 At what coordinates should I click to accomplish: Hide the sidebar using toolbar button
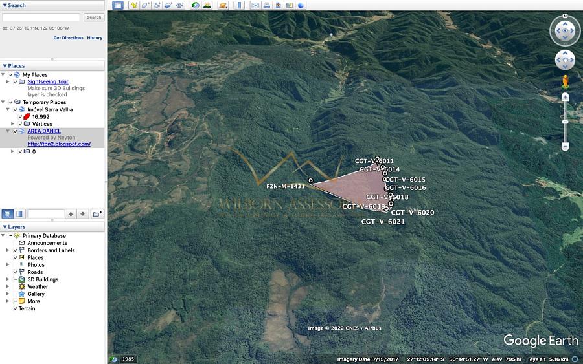[117, 5]
